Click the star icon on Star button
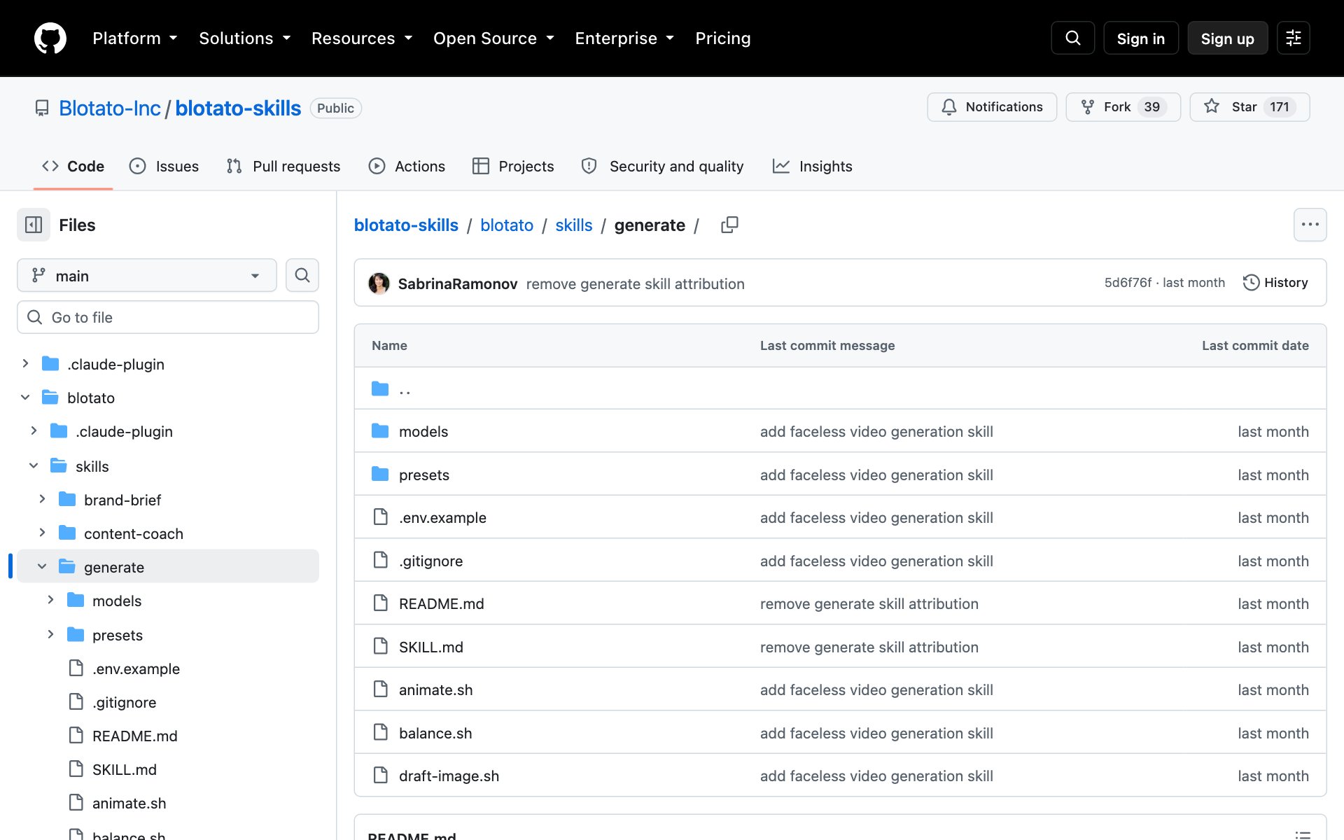This screenshot has height=840, width=1344. click(x=1212, y=106)
